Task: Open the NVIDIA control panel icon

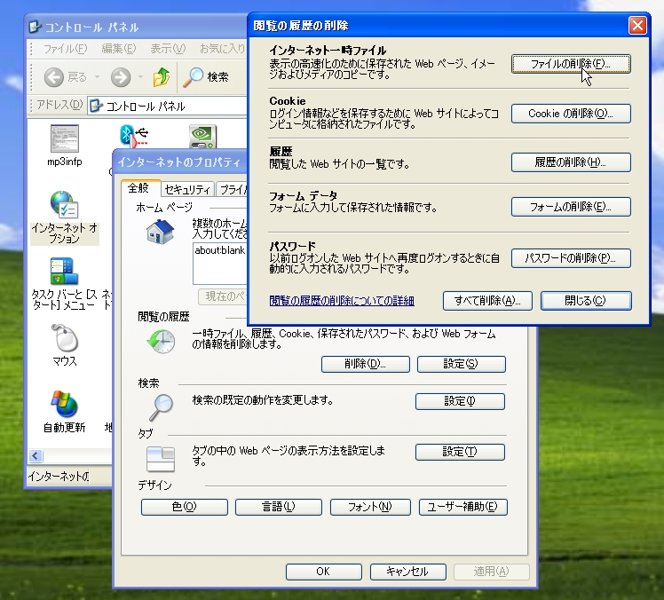Action: pyautogui.click(x=203, y=137)
